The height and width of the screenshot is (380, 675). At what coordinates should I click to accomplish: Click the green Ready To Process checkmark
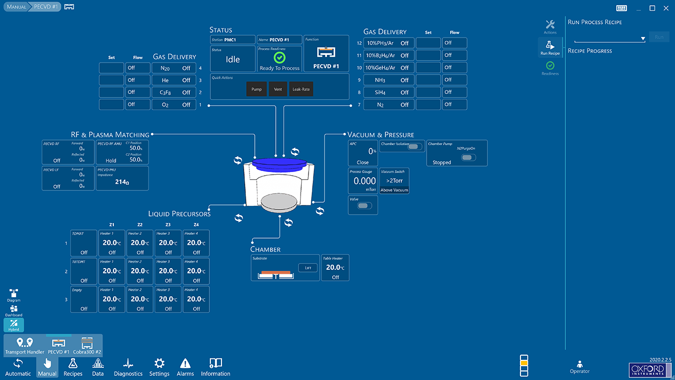click(x=279, y=58)
